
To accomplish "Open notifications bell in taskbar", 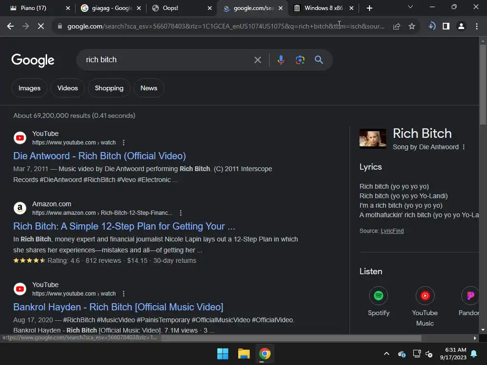I will pyautogui.click(x=474, y=354).
